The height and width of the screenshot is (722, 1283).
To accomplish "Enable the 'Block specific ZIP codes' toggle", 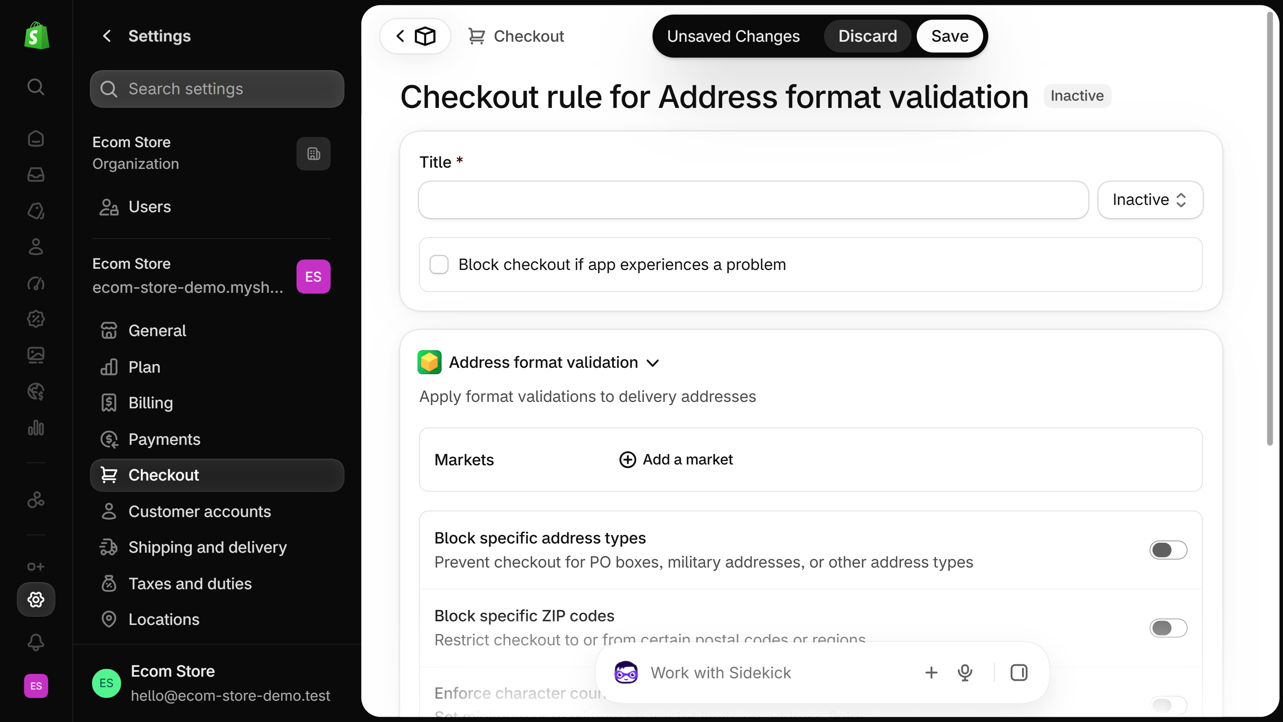I will pos(1168,628).
